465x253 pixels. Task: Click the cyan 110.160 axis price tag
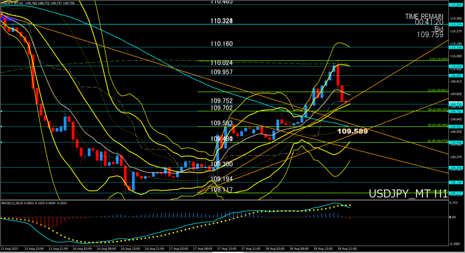(x=456, y=48)
